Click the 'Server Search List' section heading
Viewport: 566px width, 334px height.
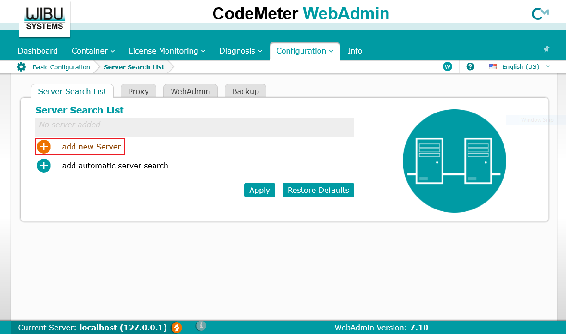click(x=80, y=110)
